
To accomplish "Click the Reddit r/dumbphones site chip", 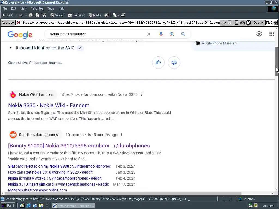I will click(35, 135).
